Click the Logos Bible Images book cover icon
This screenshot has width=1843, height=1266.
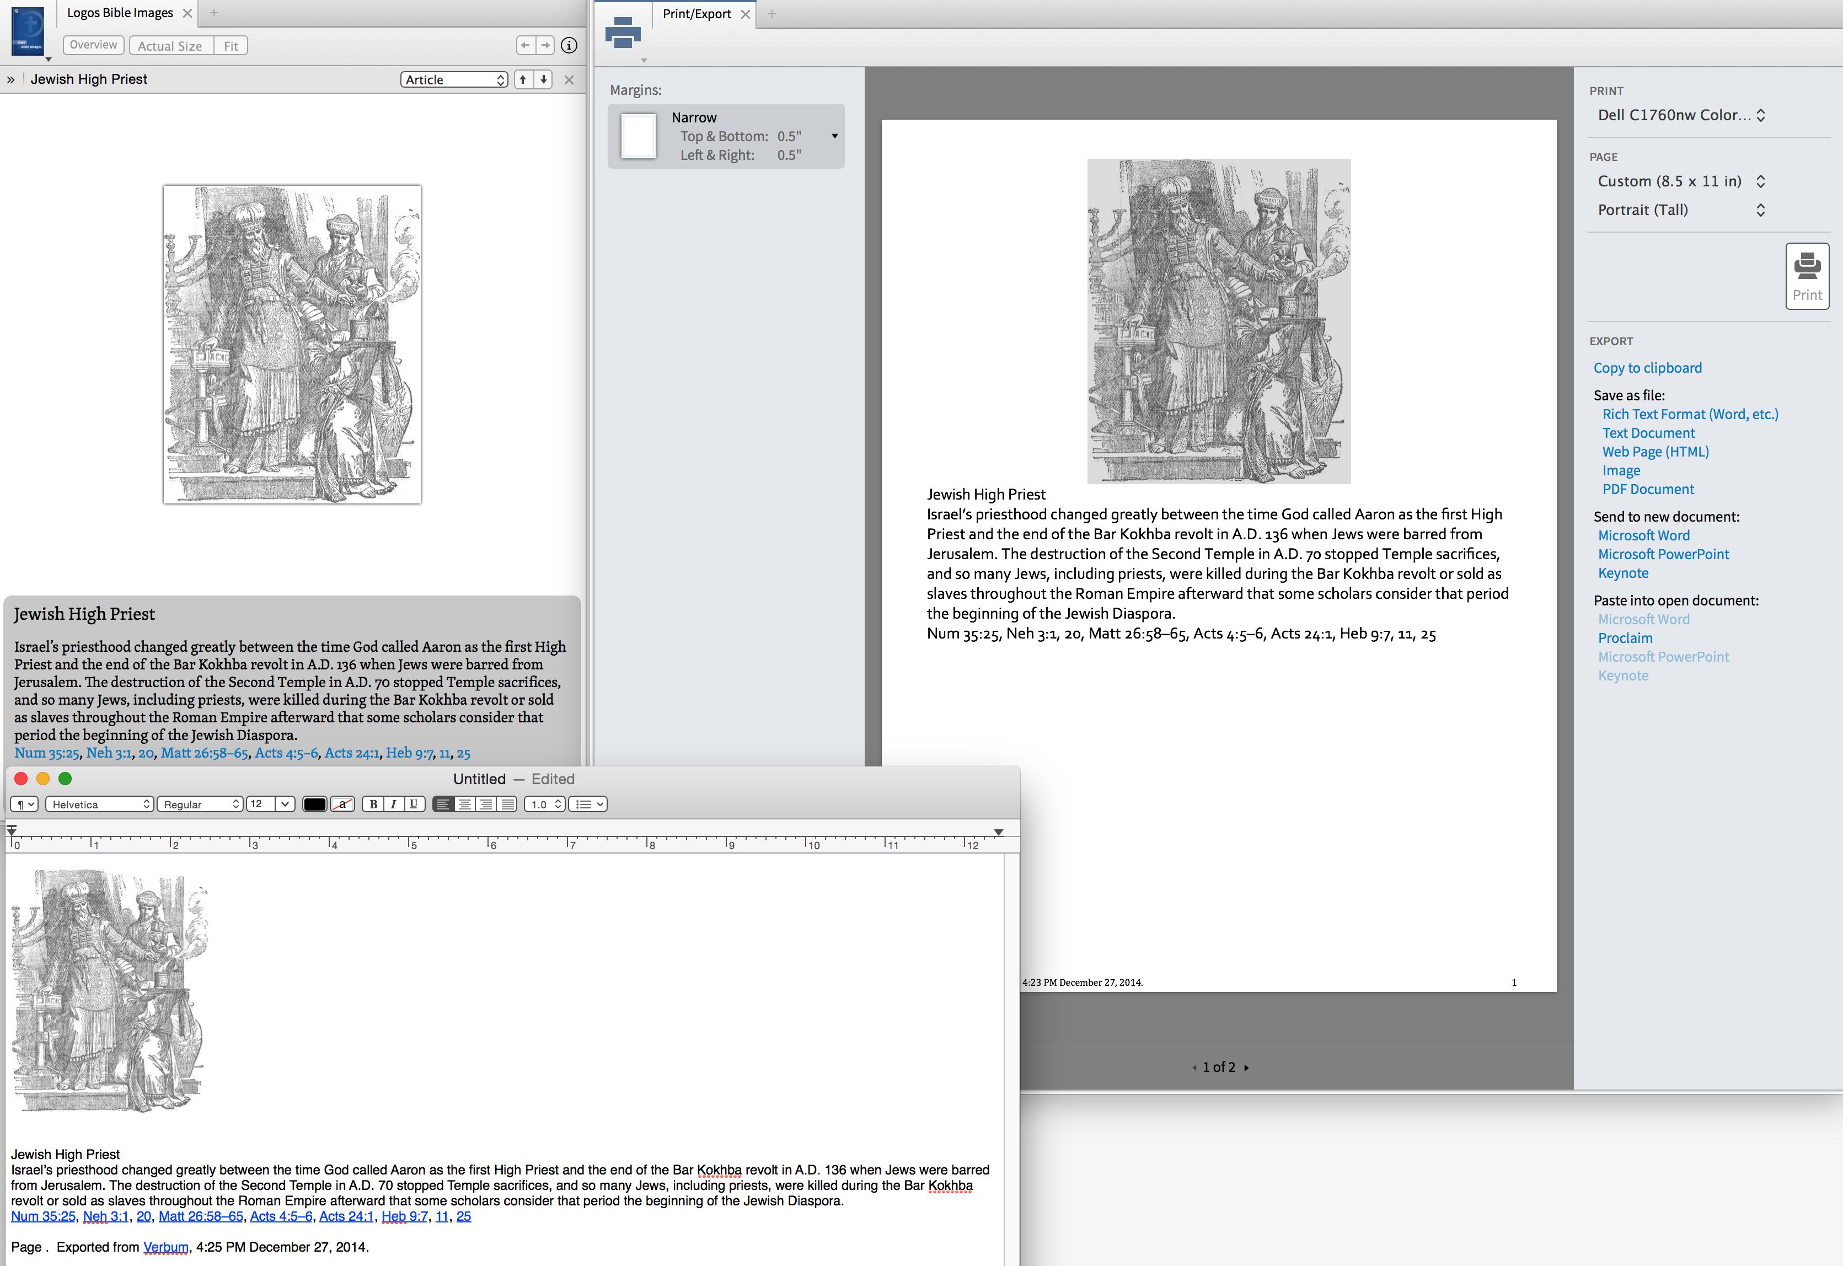[x=28, y=31]
